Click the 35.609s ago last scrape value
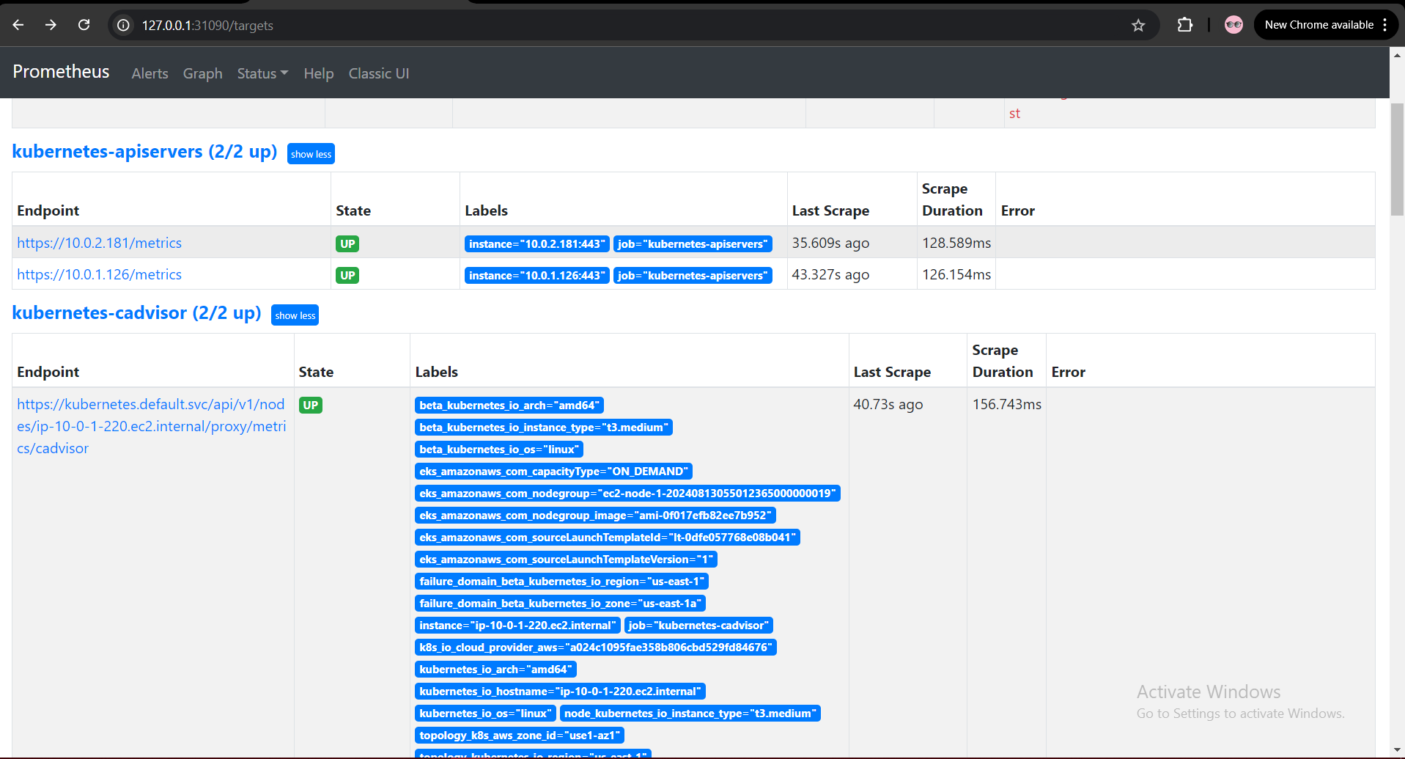 coord(830,243)
